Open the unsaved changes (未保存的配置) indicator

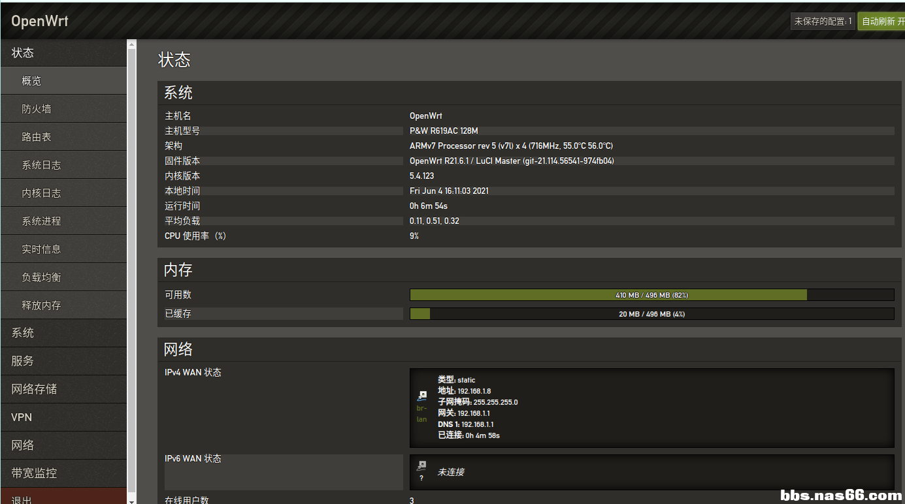coord(822,22)
